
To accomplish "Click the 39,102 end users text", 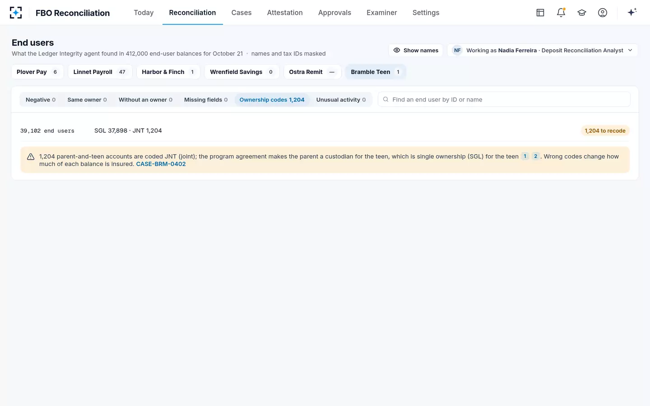I will click(x=47, y=131).
